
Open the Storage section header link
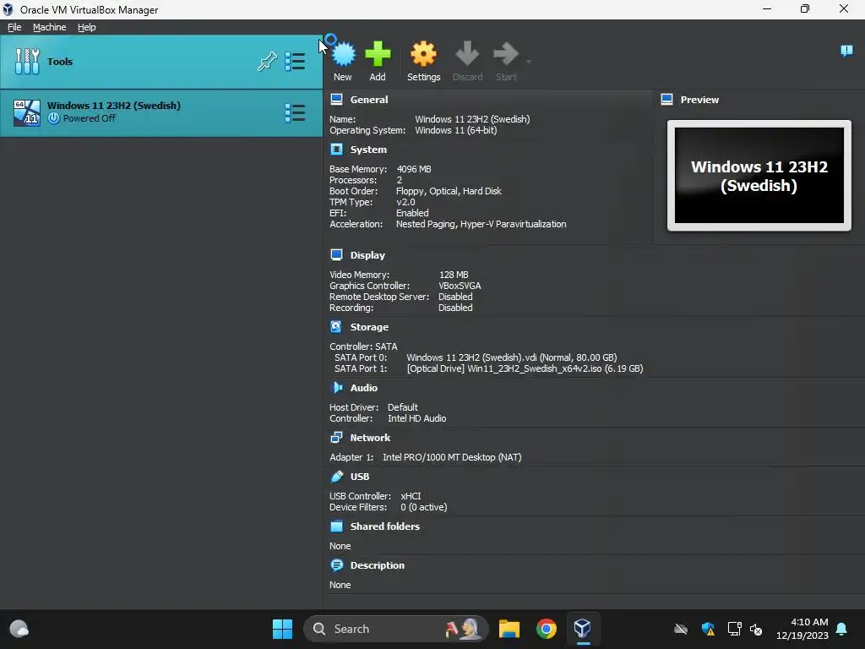pyautogui.click(x=369, y=327)
